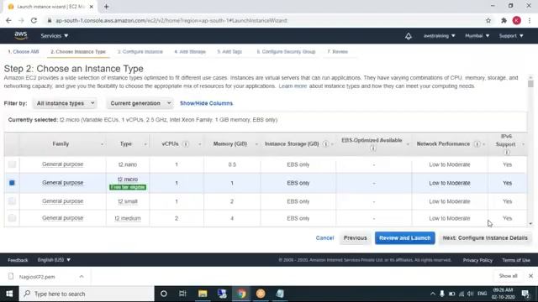538x302 pixels.
Task: Open the notifications bell icon
Action: (409, 36)
